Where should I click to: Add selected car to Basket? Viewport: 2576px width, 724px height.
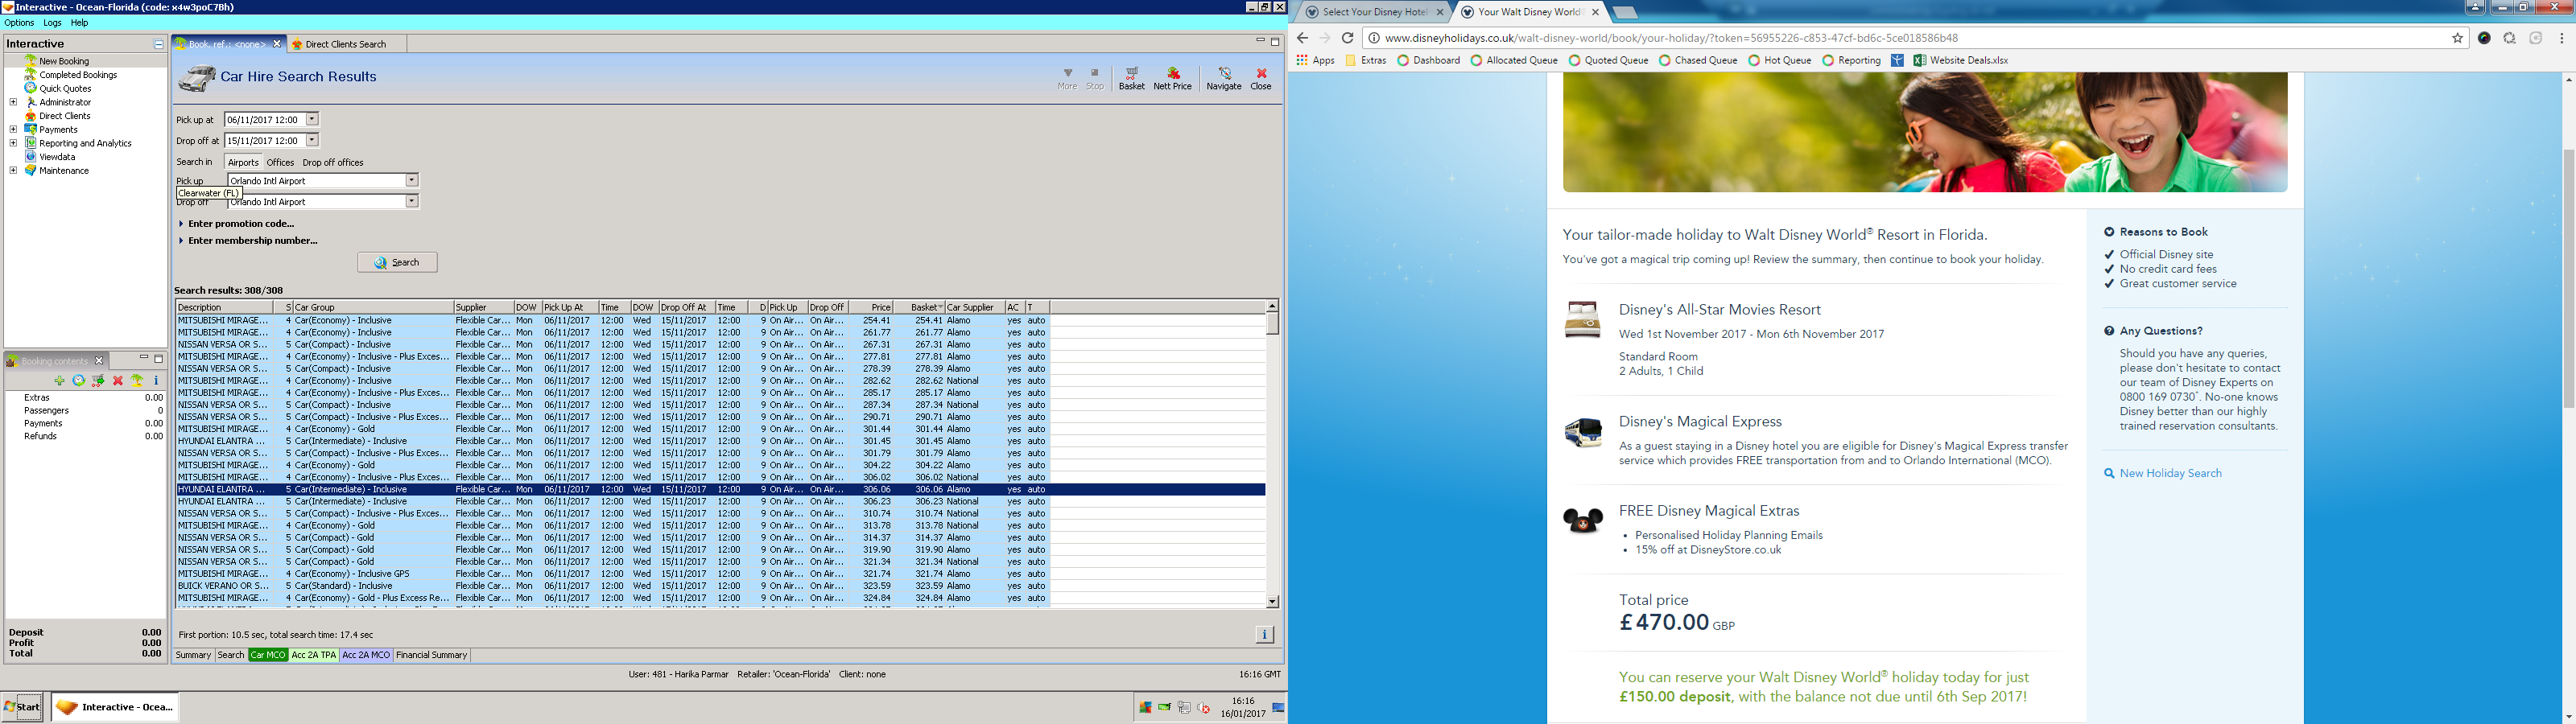(x=1131, y=79)
